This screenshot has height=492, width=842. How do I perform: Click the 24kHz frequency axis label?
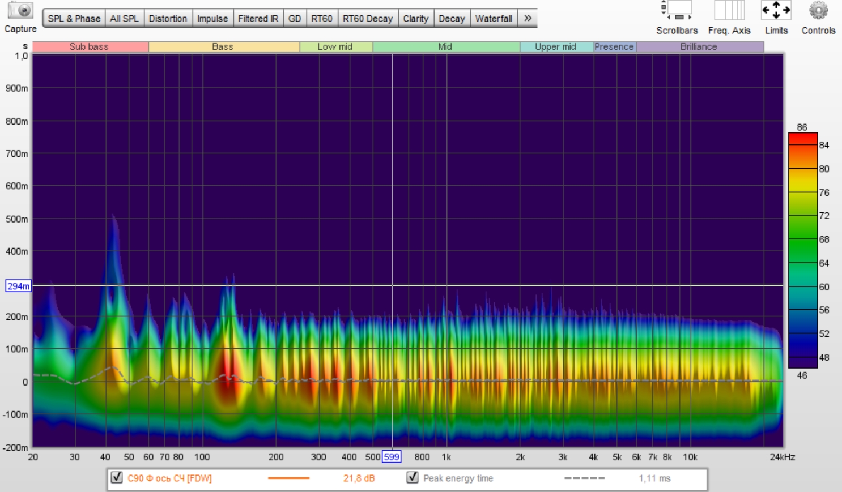pyautogui.click(x=783, y=457)
